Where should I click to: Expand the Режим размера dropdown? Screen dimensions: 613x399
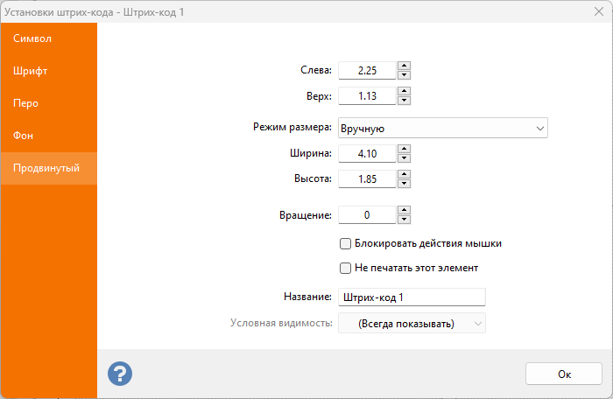442,129
